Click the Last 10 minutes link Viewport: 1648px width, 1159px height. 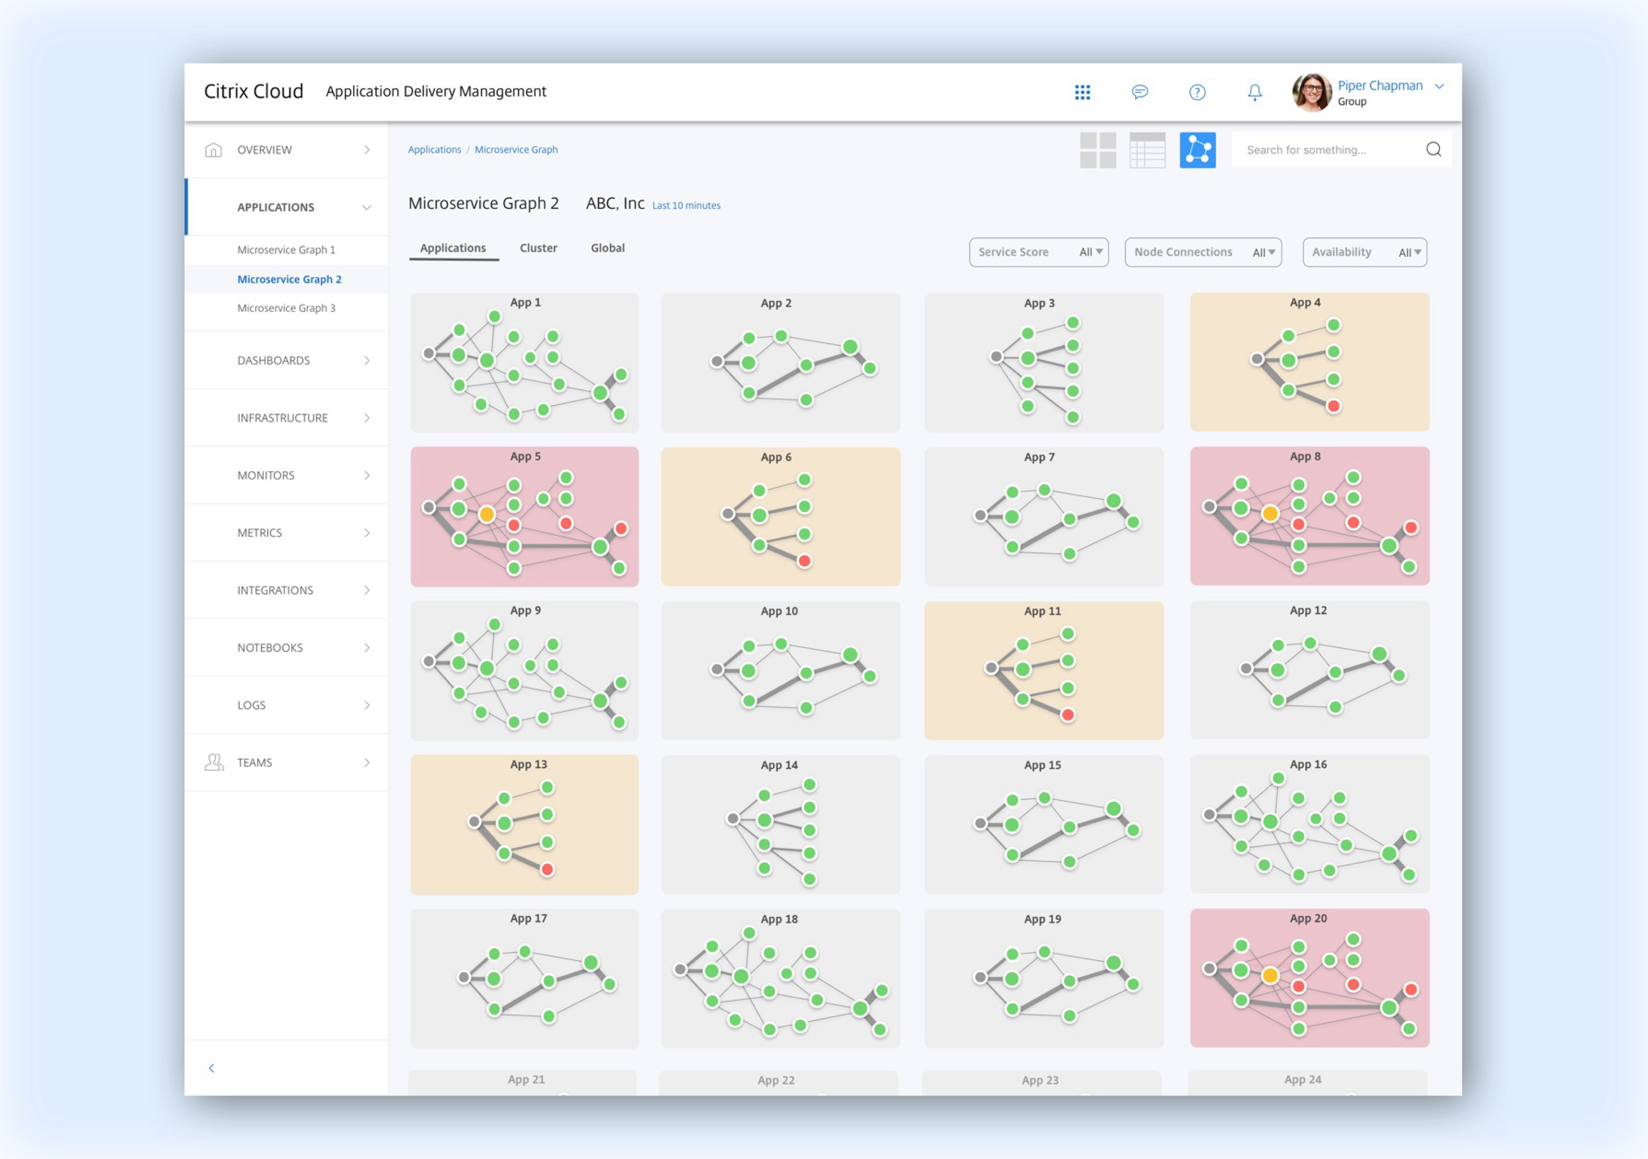pyautogui.click(x=685, y=205)
